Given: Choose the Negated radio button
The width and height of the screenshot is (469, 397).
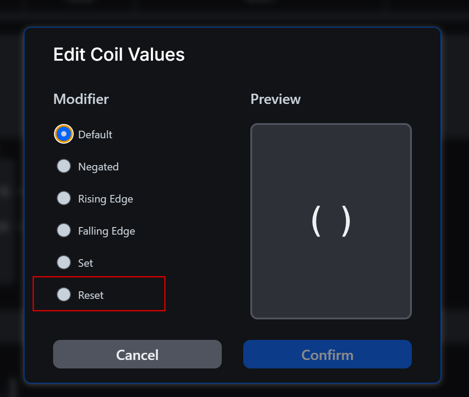Looking at the screenshot, I should 64,166.
